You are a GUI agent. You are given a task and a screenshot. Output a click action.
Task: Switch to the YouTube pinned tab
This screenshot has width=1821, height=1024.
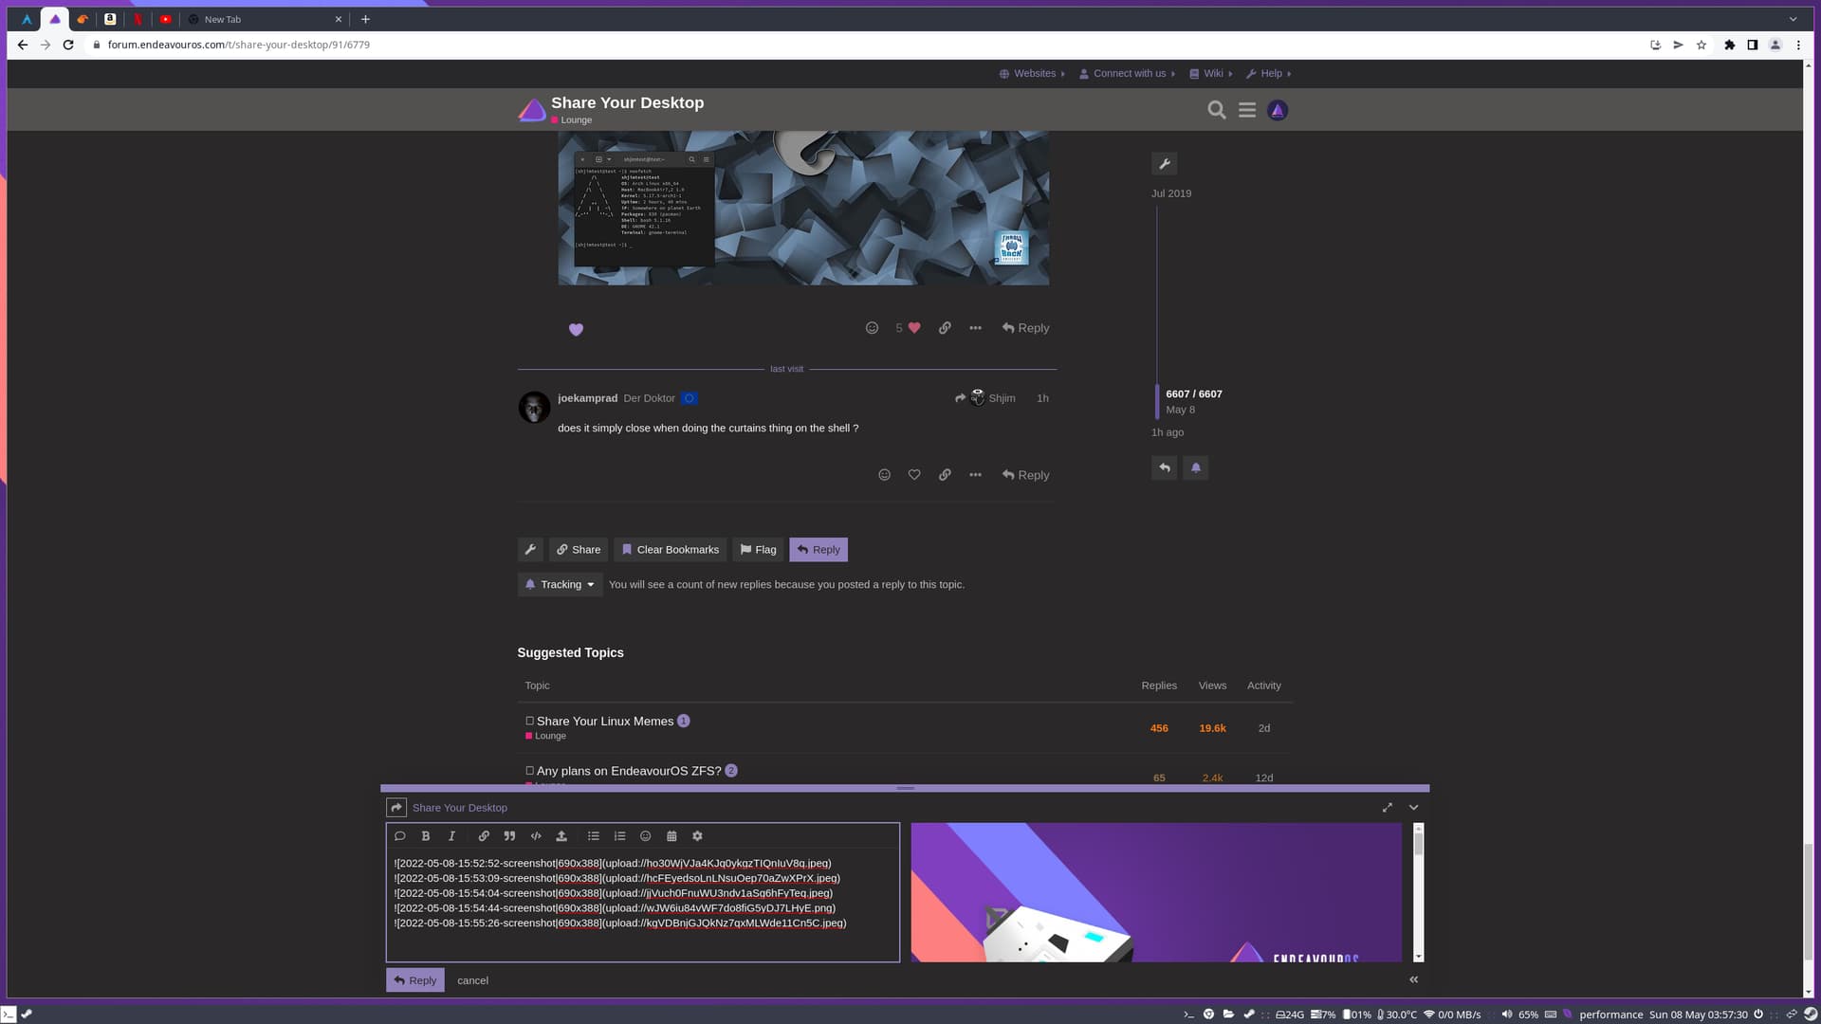166,19
